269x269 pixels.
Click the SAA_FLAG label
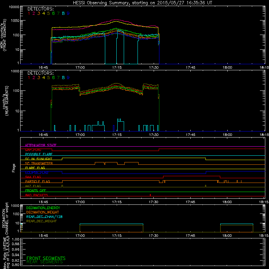pos(33,177)
